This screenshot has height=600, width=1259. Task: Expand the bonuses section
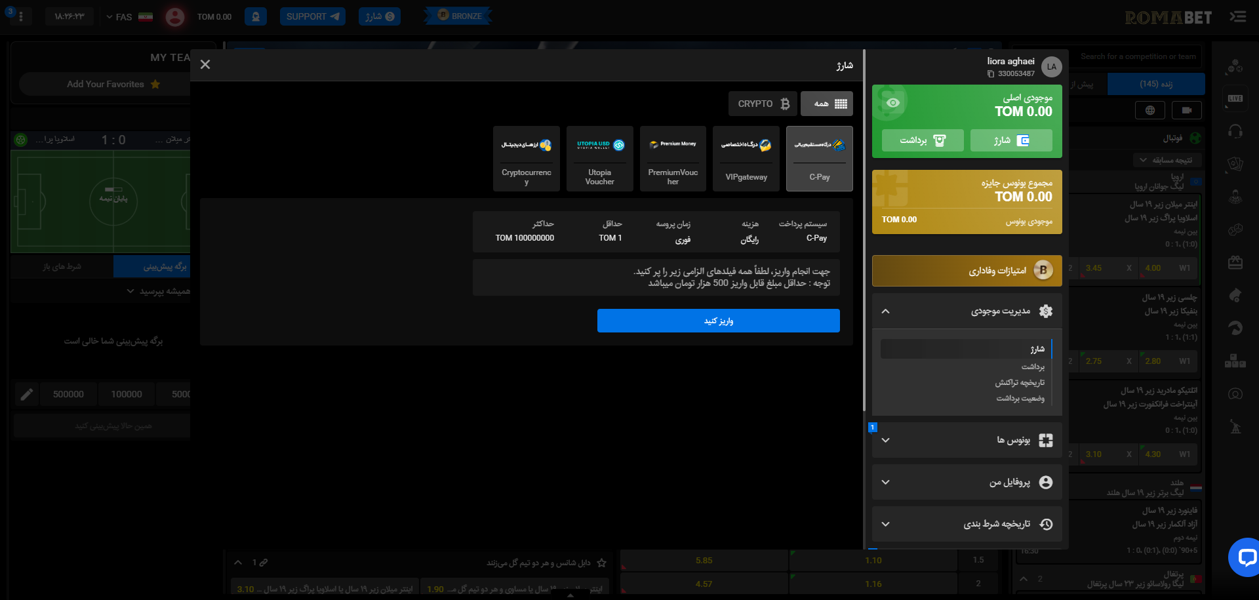tap(886, 440)
